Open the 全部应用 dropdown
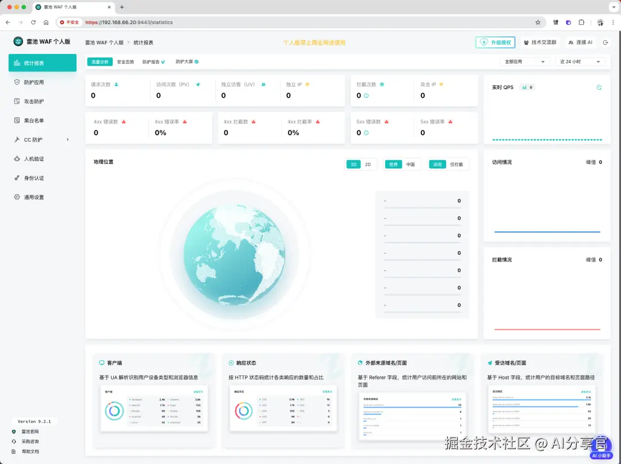Screen dimensions: 621x464 click(525, 62)
